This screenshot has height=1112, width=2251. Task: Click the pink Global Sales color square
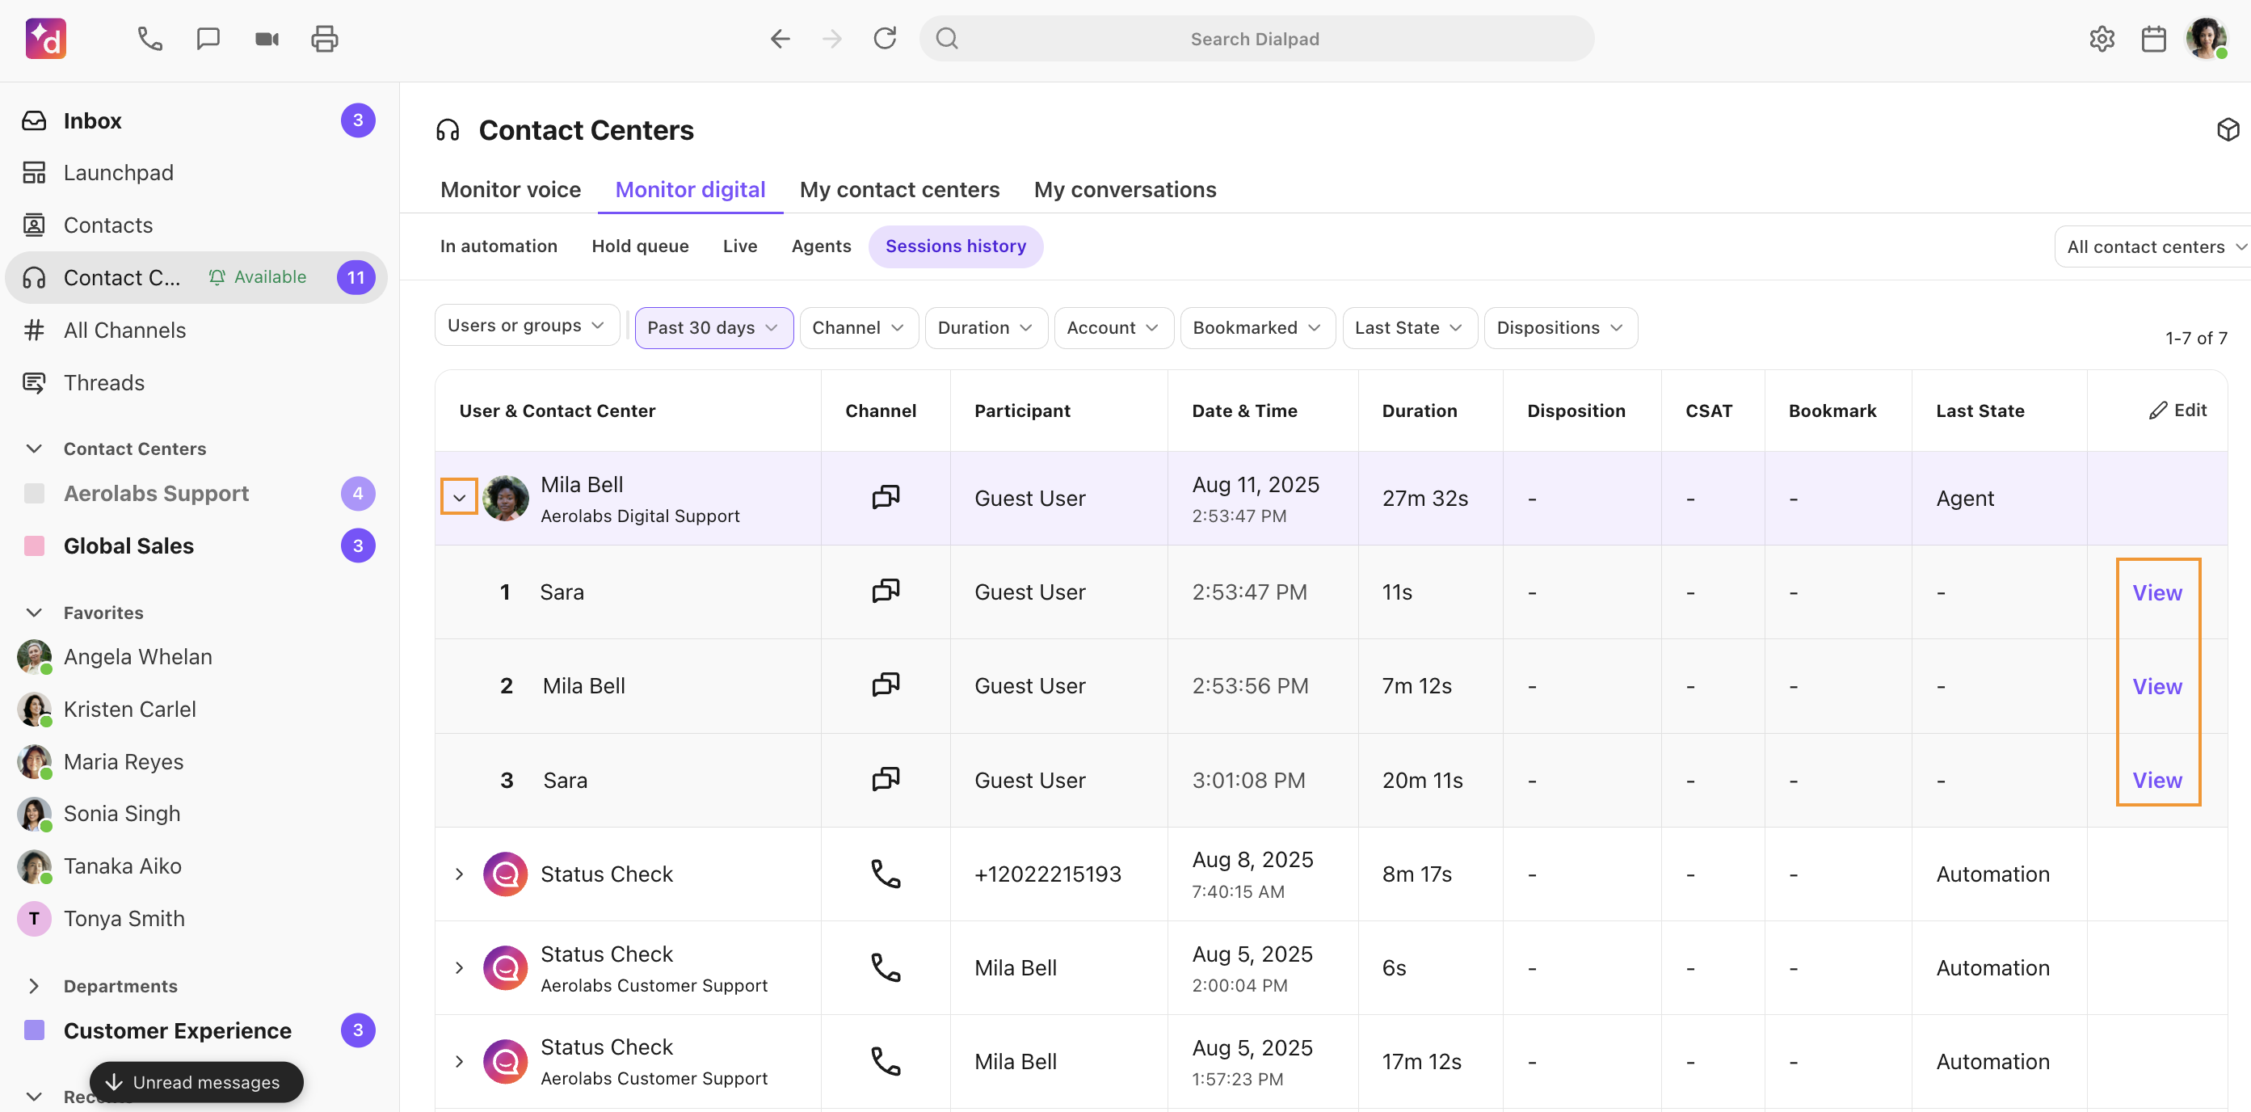tap(34, 546)
